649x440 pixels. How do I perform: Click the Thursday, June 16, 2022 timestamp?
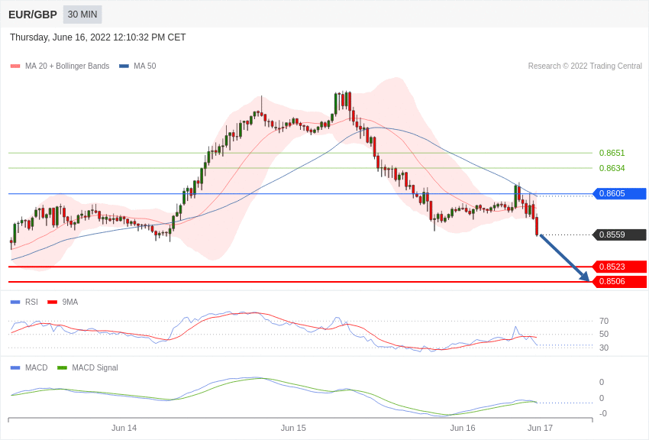(98, 37)
